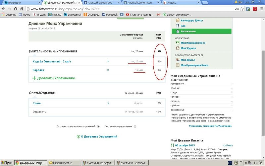Screen dimensions: 265x166
Task: Click the question mark О Дневнике Упражнений icon
Action: point(78,136)
